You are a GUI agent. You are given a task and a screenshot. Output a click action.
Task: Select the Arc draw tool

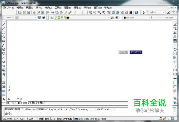click(x=4, y=45)
